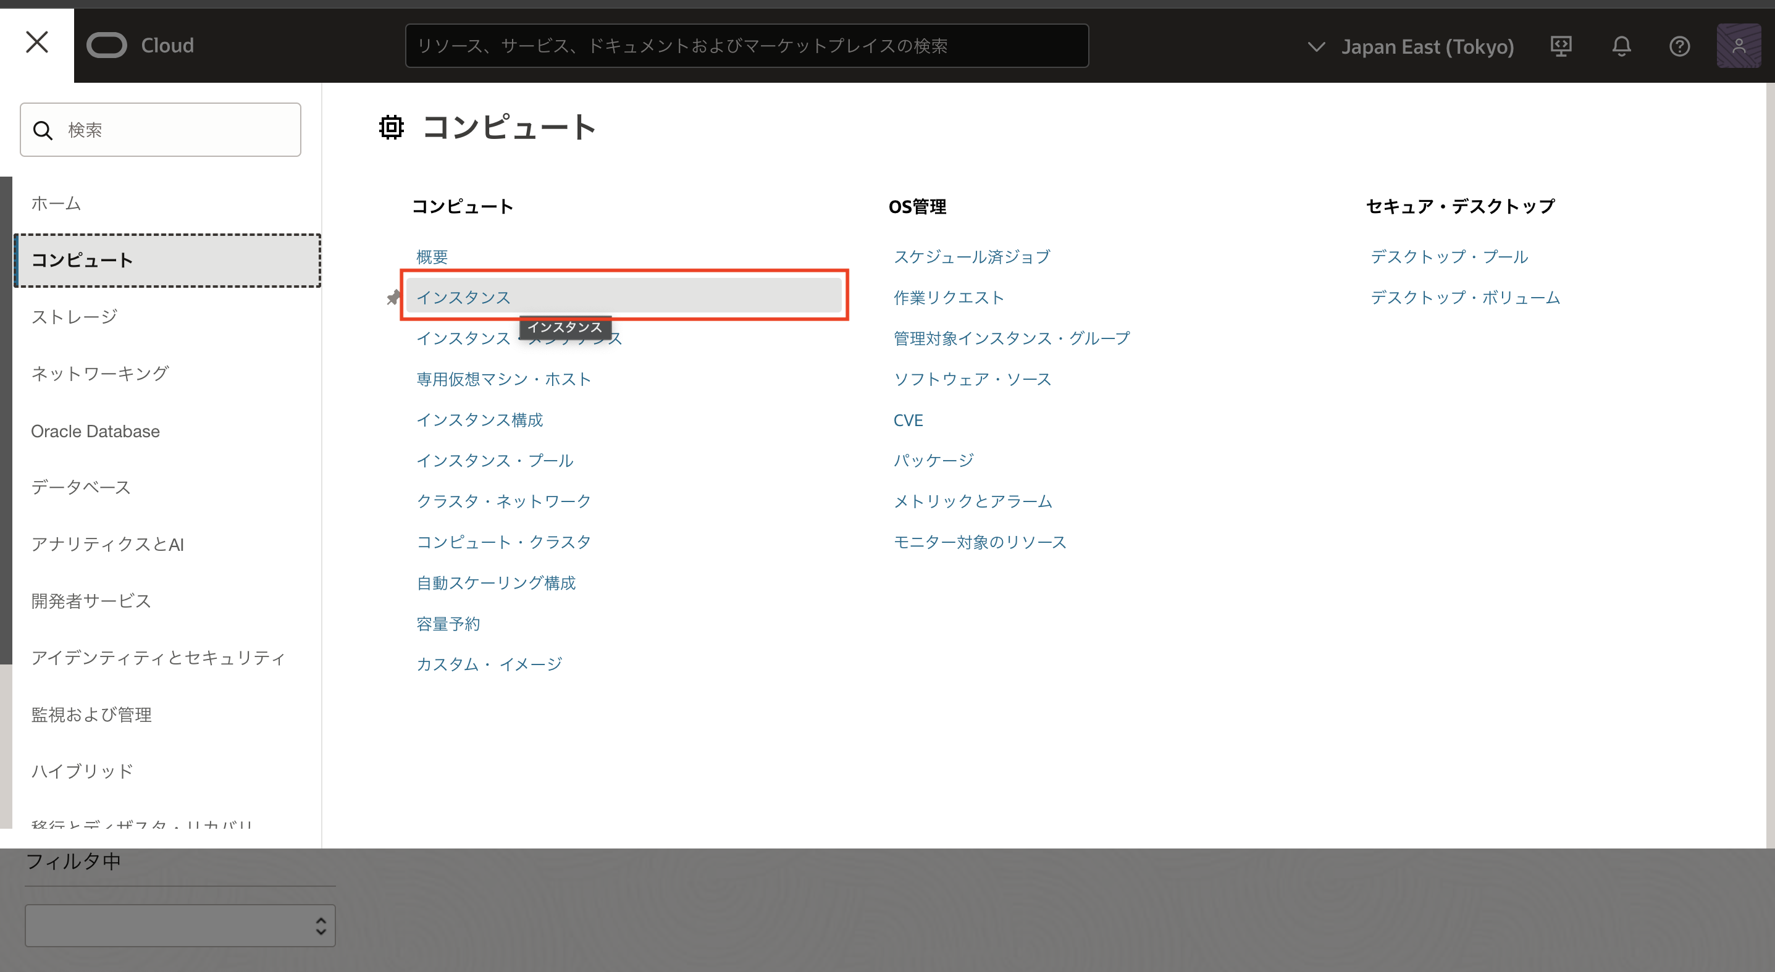The height and width of the screenshot is (972, 1775).
Task: Pin the インスタンス menu entry
Action: tap(394, 297)
